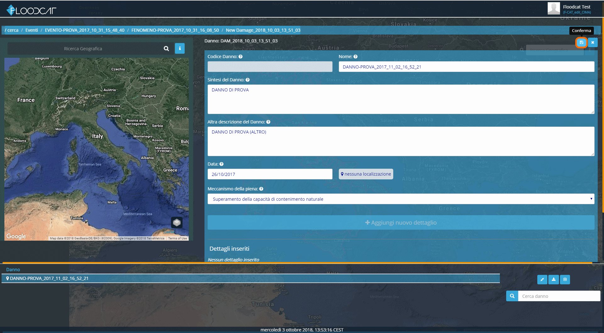Click the Danno panel heading

click(13, 270)
